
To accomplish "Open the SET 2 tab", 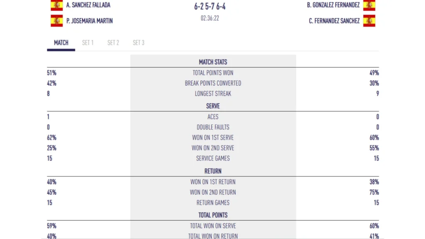I will coord(113,43).
